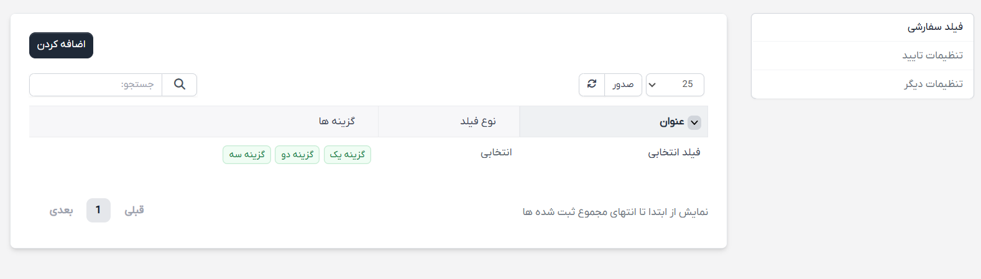Go to the بعدی page

61,211
